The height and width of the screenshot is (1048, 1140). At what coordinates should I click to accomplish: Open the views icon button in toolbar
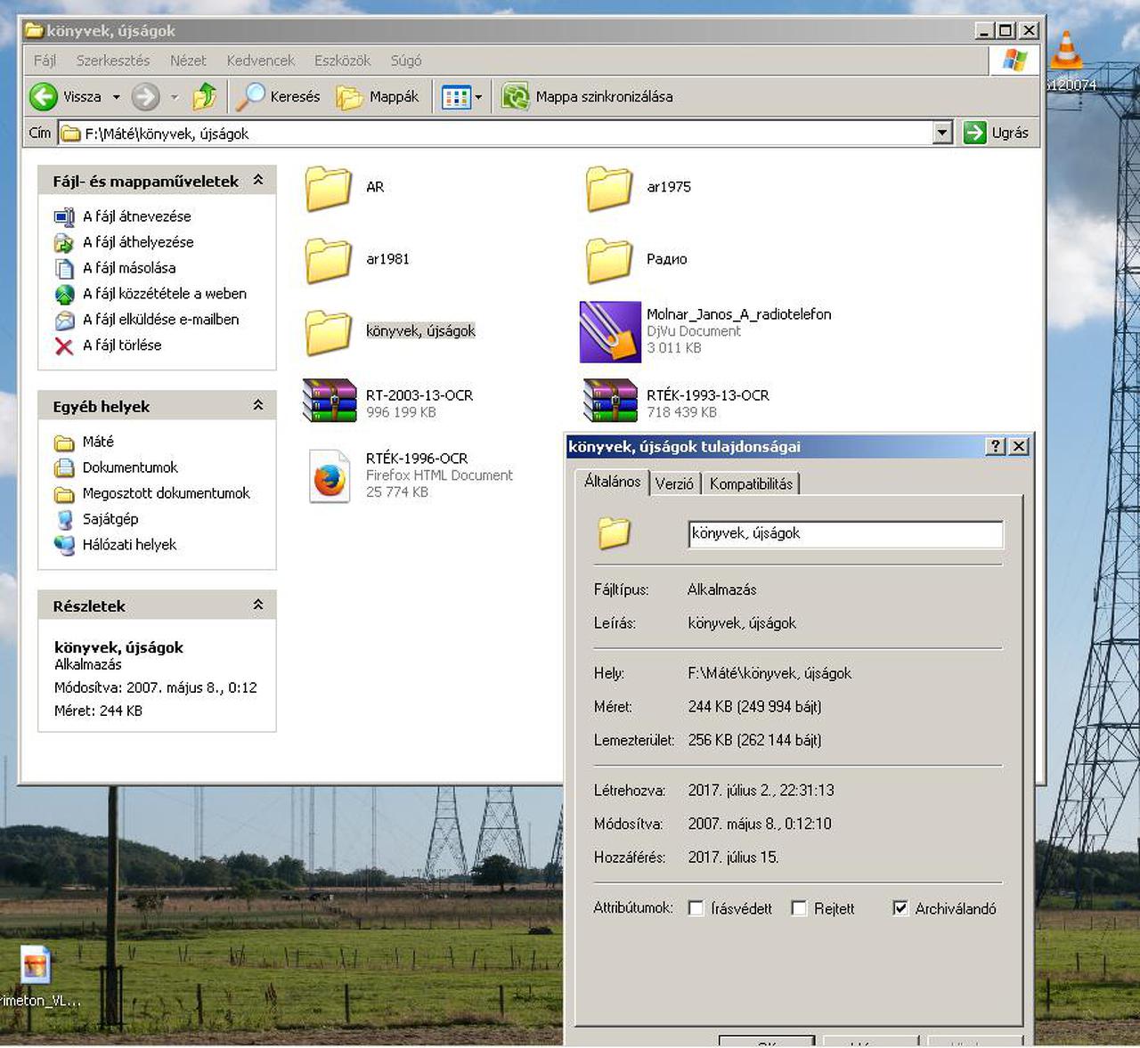(x=456, y=96)
